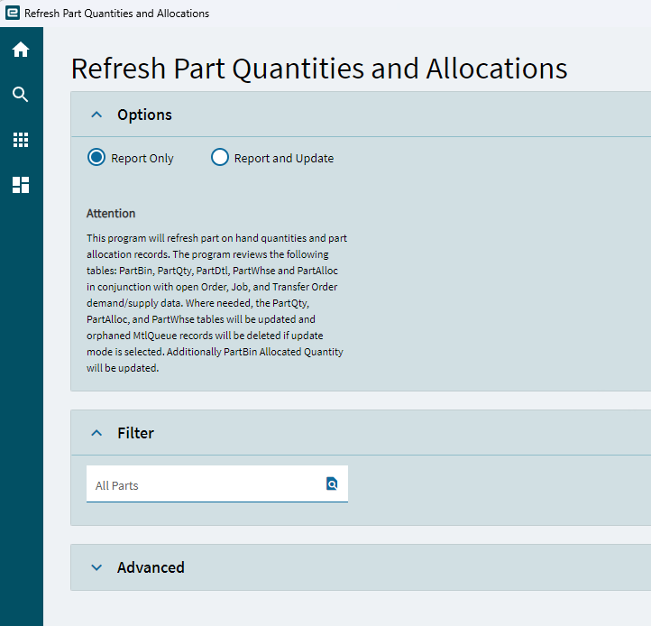
Task: Collapse the Filter section chevron
Action: (x=96, y=433)
